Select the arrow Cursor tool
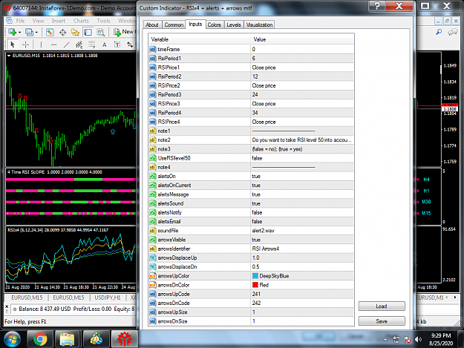Viewport: 464px width, 348px height. 13,45
